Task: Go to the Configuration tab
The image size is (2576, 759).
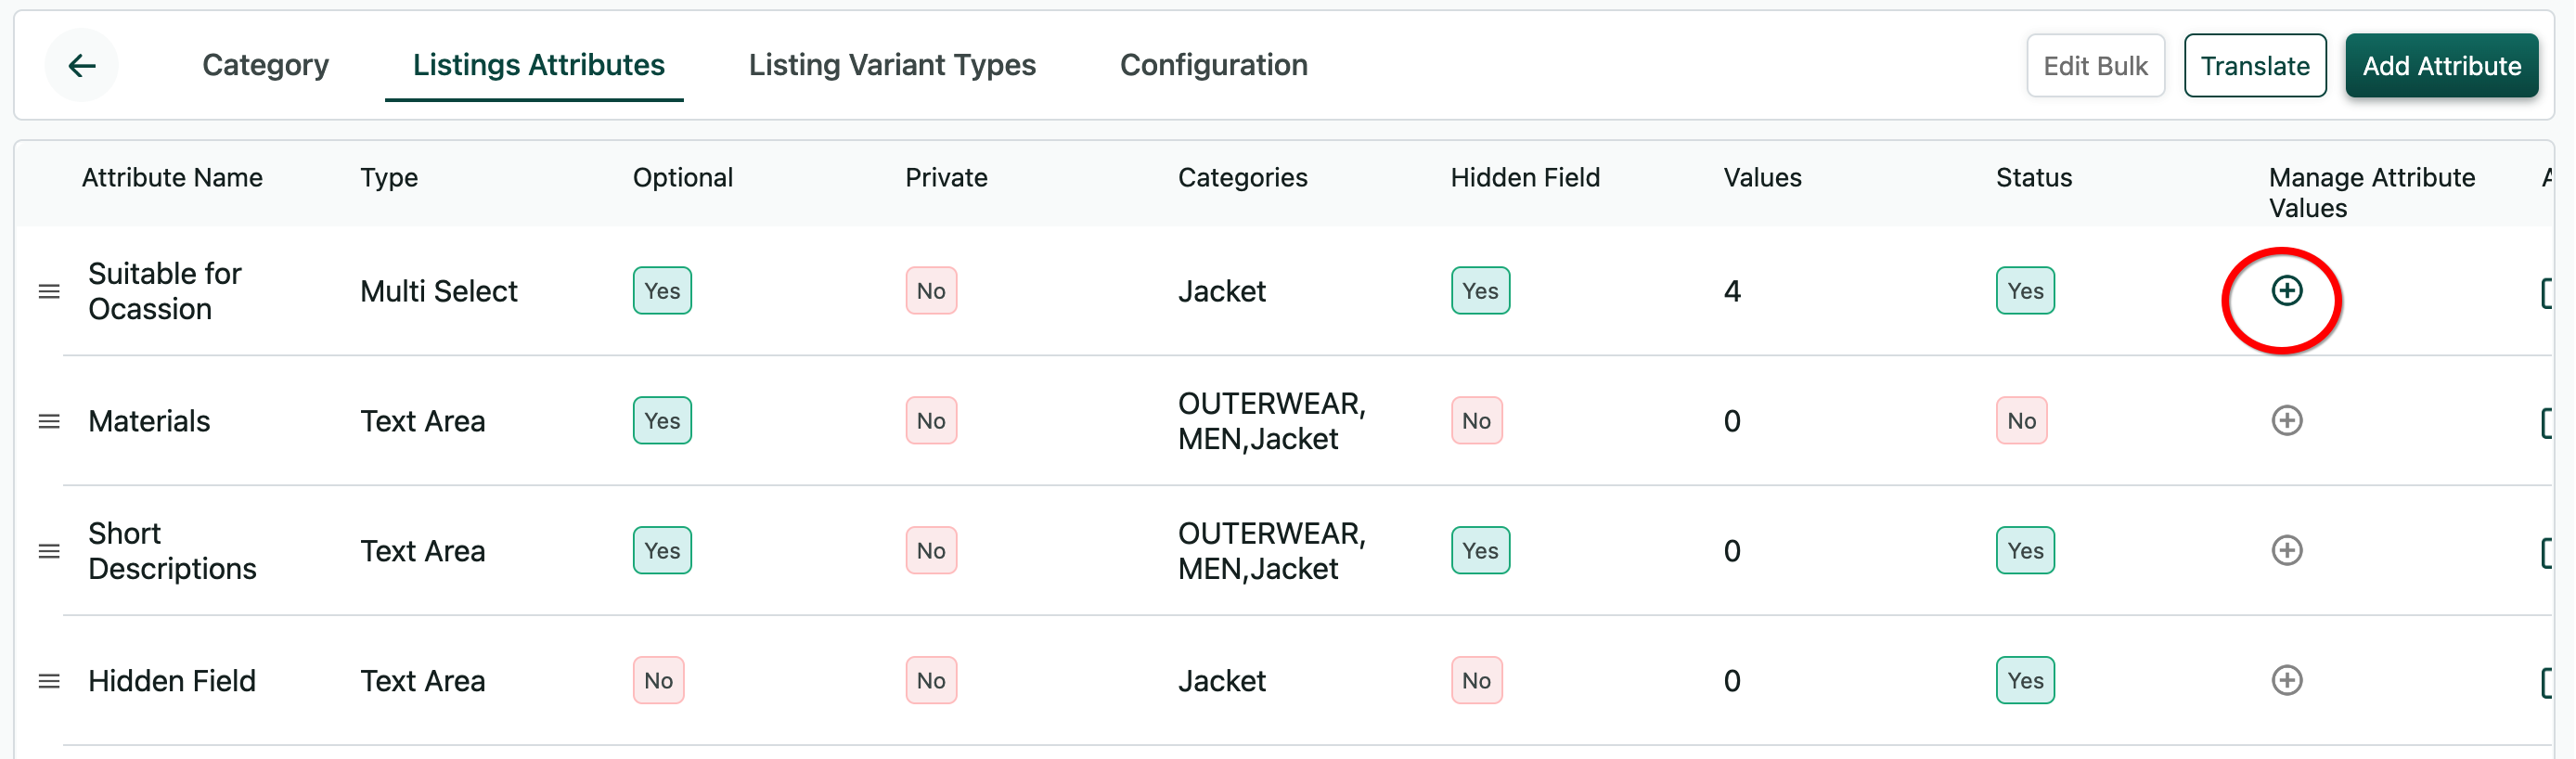Action: tap(1213, 66)
